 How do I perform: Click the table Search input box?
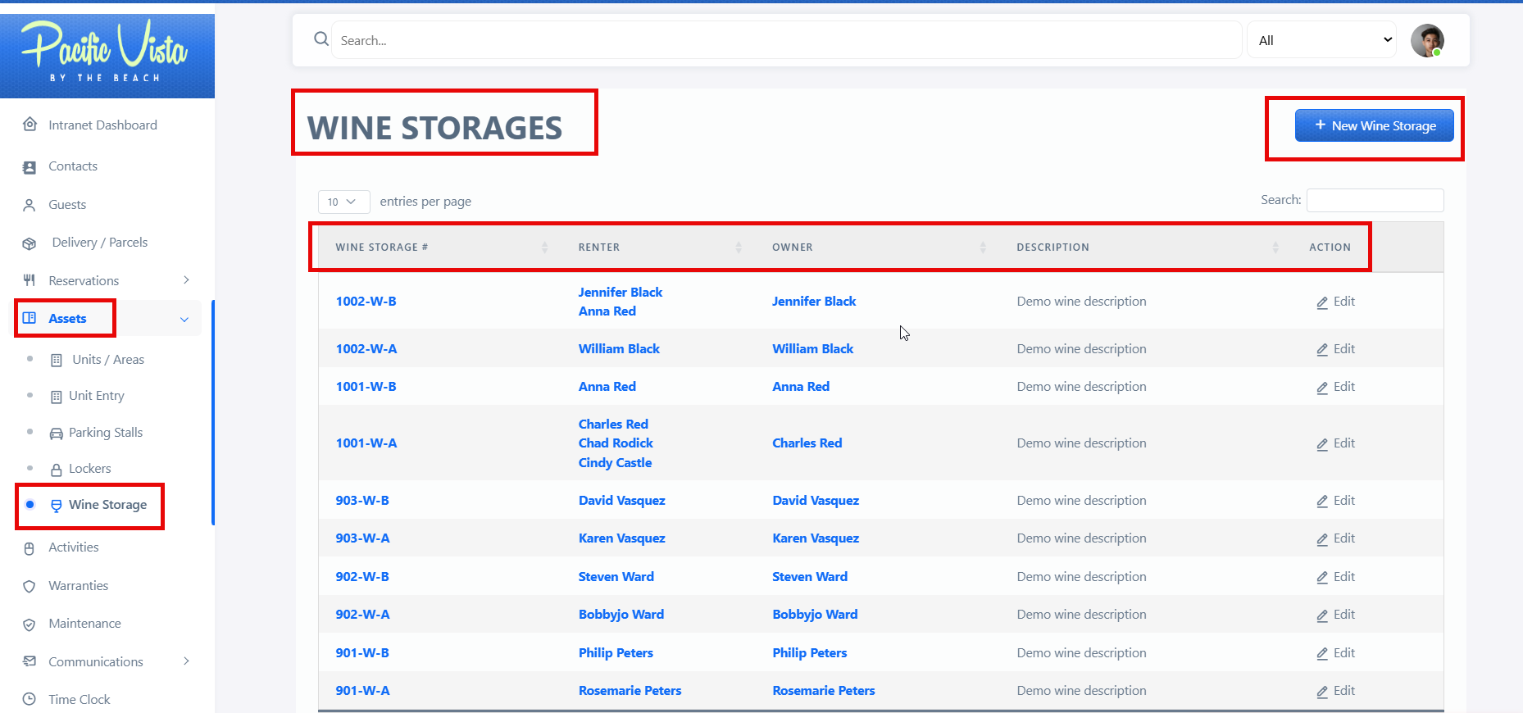coord(1375,200)
